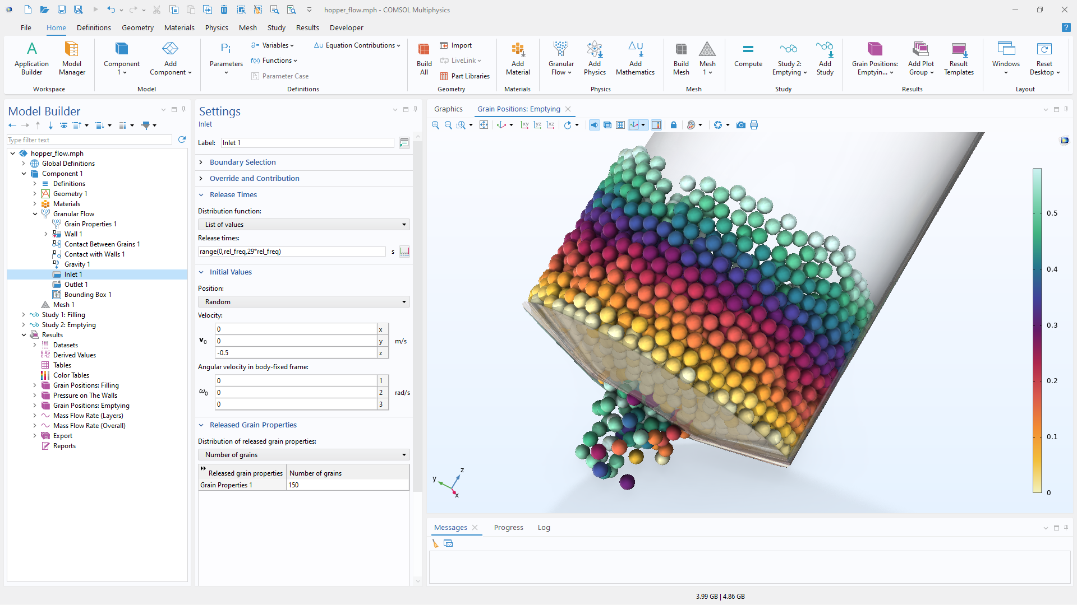Image resolution: width=1077 pixels, height=605 pixels.
Task: Click the Zoom Extents icon
Action: click(484, 125)
